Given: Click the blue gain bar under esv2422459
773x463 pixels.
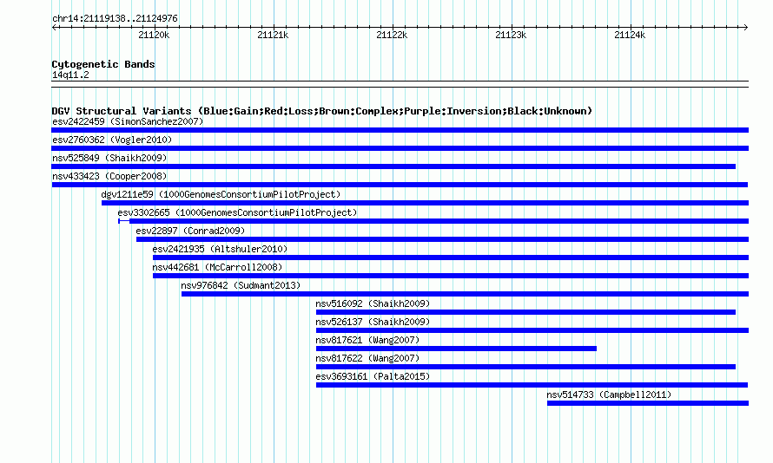Looking at the screenshot, I should pyautogui.click(x=400, y=130).
